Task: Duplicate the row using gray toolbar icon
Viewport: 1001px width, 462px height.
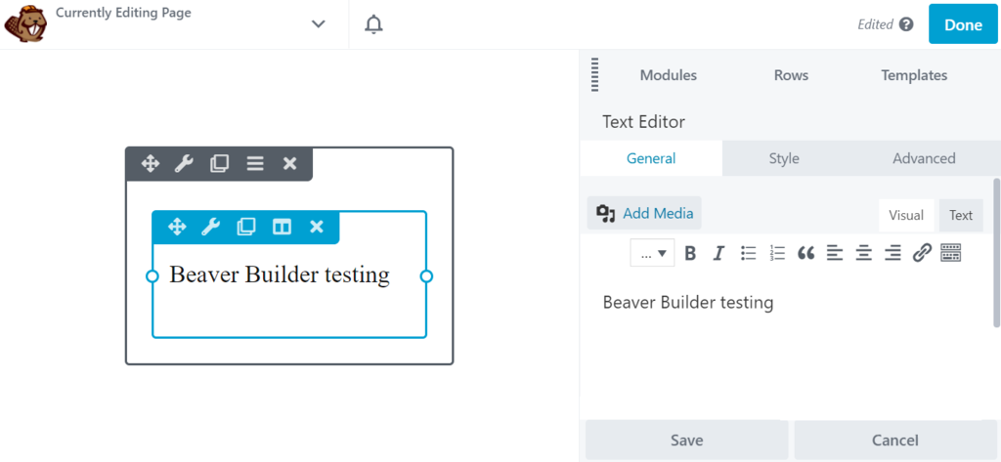Action: (x=219, y=164)
